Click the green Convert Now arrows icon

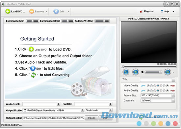pyautogui.click(x=141, y=117)
